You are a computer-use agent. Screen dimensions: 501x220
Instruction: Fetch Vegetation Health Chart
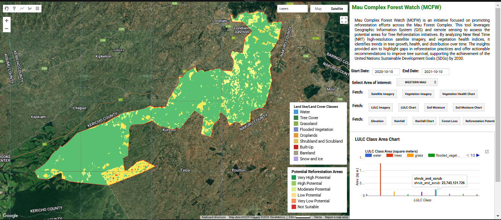tap(458, 94)
